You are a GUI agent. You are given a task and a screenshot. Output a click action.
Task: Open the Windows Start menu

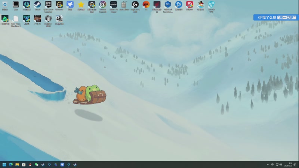pos(4,165)
